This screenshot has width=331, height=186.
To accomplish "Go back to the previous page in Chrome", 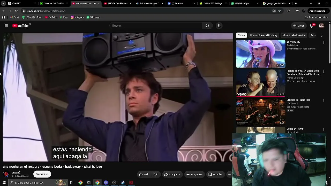I will pos(4,11).
